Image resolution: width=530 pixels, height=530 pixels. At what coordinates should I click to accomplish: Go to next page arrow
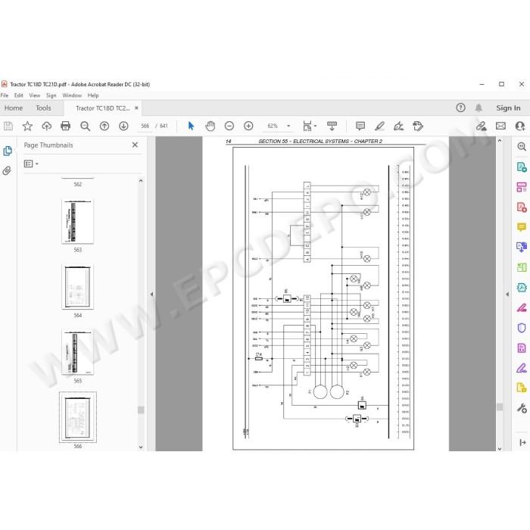(x=123, y=126)
